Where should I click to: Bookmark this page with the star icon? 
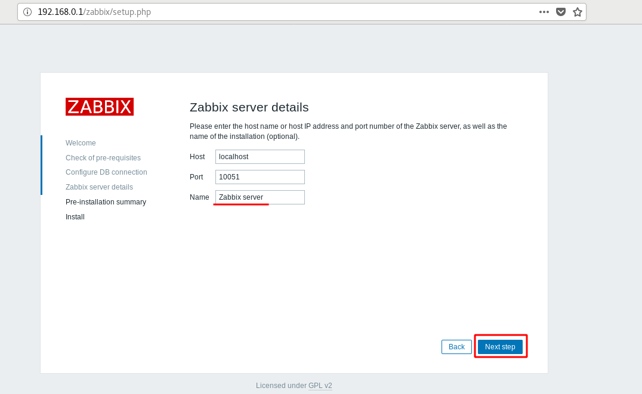578,12
